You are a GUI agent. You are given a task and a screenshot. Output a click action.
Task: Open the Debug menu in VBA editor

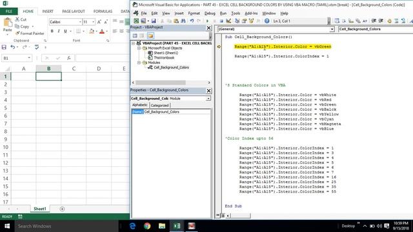210,13
